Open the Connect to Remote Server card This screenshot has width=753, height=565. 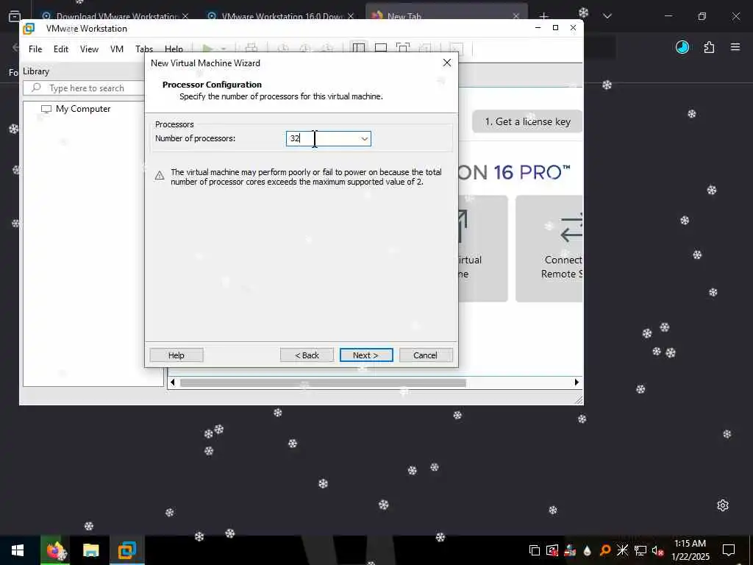[x=549, y=249]
